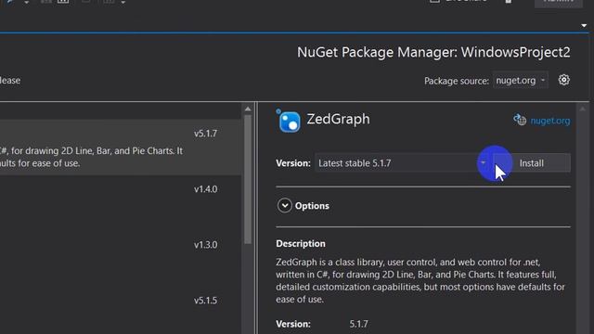This screenshot has width=594, height=334.
Task: Click the Install button for ZedGraph
Action: point(532,163)
